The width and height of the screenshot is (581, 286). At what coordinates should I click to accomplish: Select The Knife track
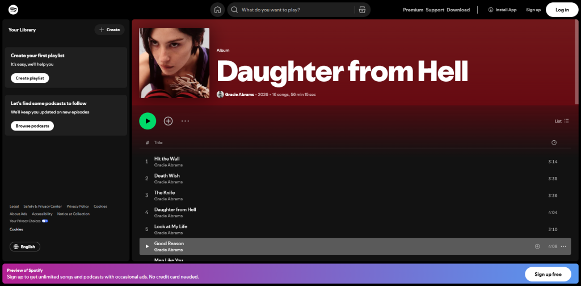355,196
